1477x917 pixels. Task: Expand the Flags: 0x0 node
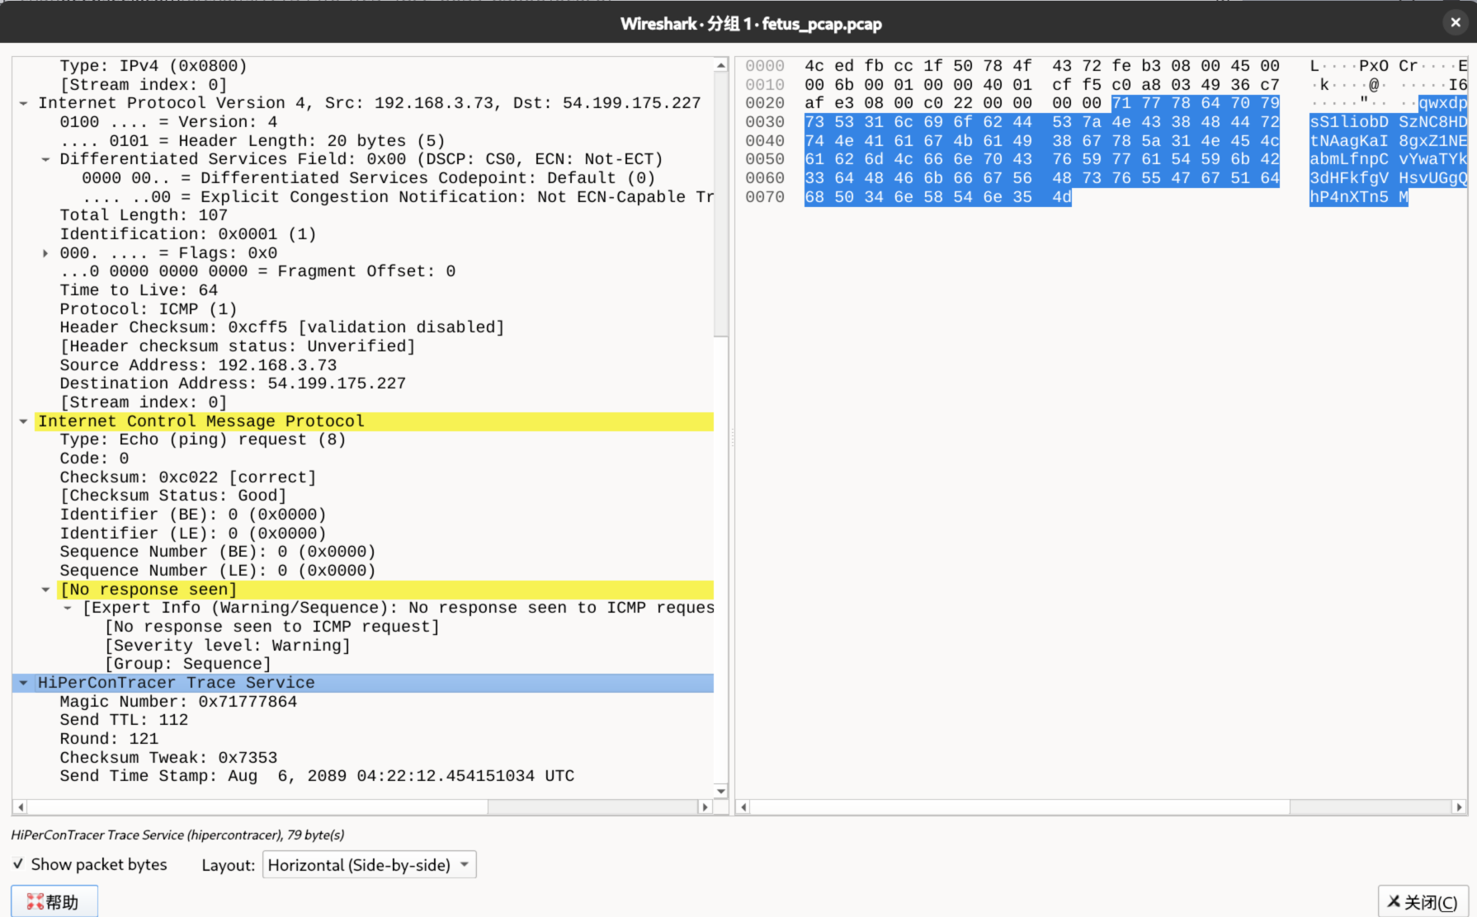coord(45,253)
